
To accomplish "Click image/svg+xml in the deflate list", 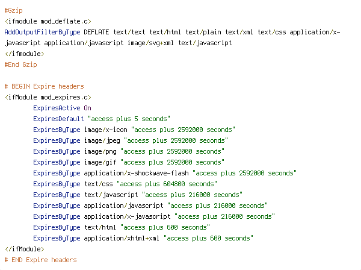I will pos(150,43).
